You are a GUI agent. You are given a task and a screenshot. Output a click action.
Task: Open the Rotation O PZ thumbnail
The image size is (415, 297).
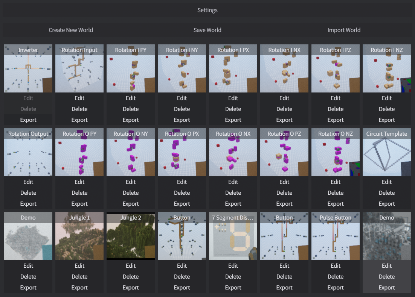pos(284,152)
